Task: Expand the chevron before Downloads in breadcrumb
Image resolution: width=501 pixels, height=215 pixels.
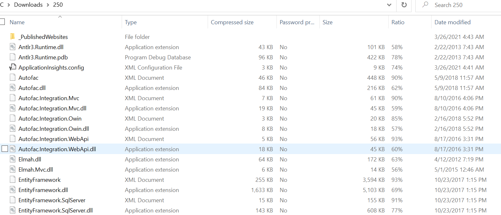Action: coord(9,5)
